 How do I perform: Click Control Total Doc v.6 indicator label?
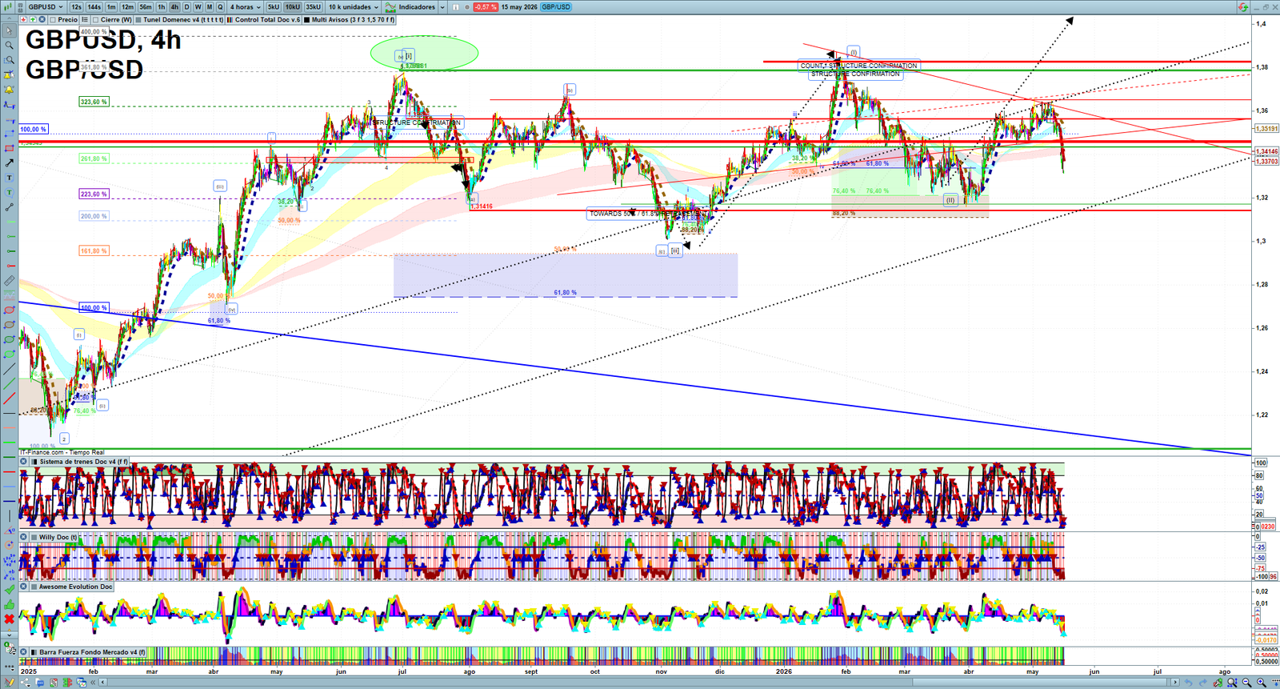point(263,20)
